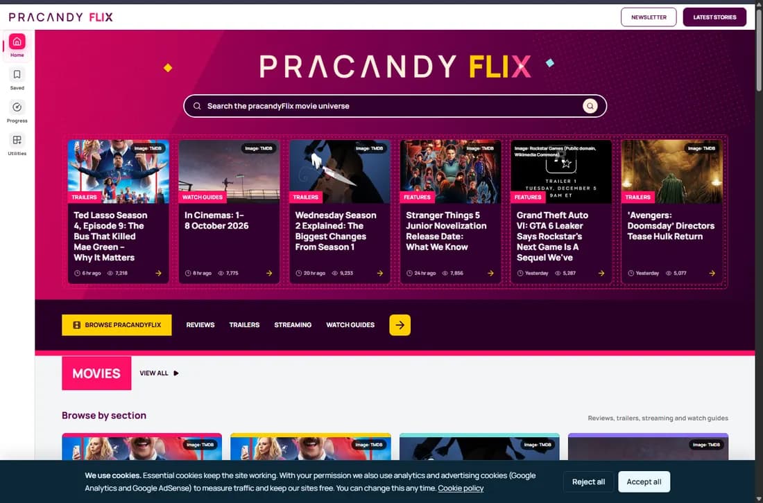763x503 pixels.
Task: Open first pink-topped Browse by section tile
Action: click(x=142, y=447)
